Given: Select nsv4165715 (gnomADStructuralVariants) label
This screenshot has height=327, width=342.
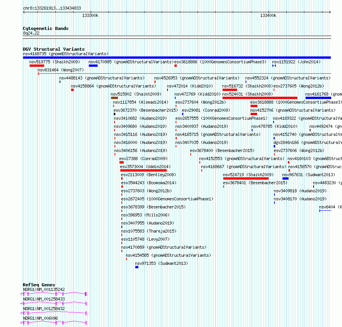Looking at the screenshot, I should (218, 134).
